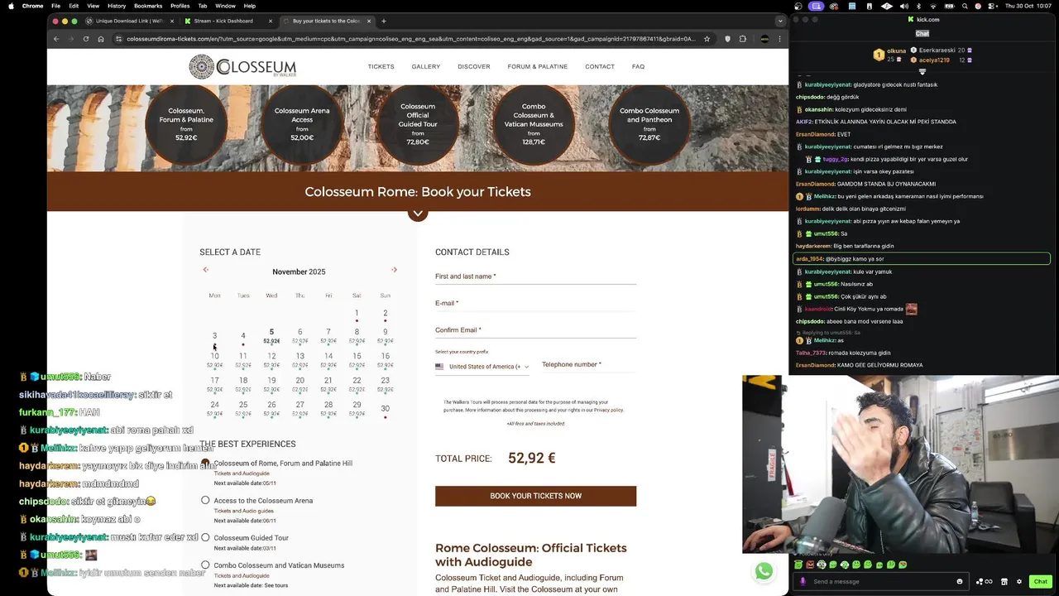Viewport: 1059px width, 596px height.
Task: Open the Wi-Fi menu bar icon
Action: (932, 6)
